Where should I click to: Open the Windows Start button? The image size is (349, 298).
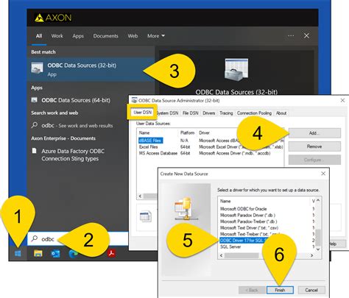pyautogui.click(x=18, y=254)
